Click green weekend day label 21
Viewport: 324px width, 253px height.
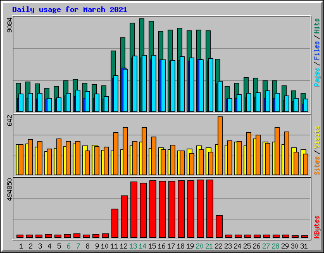tap(209, 246)
